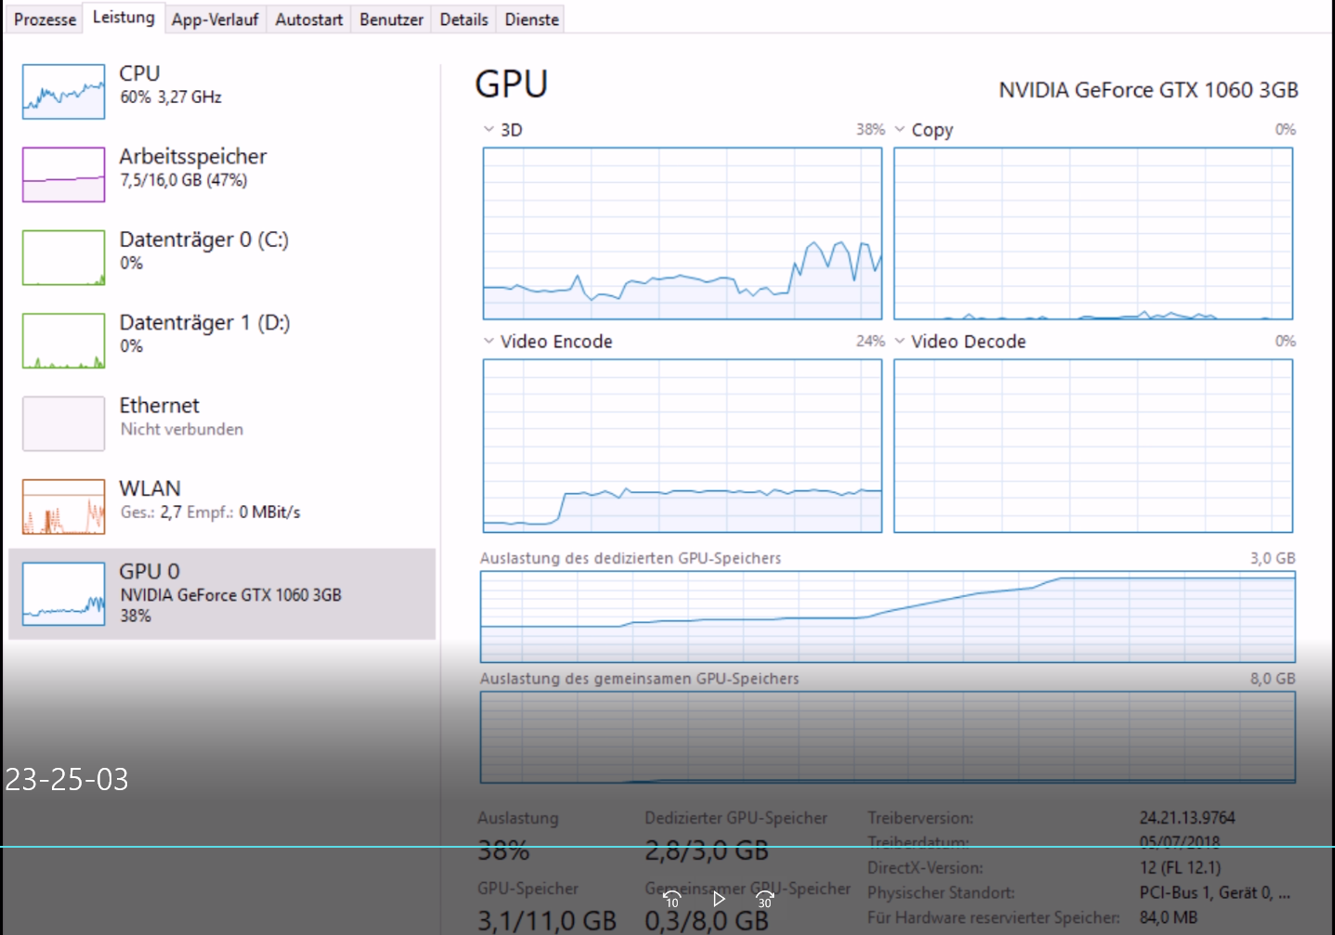
Task: Click the 23-25-03 video title
Action: (67, 779)
